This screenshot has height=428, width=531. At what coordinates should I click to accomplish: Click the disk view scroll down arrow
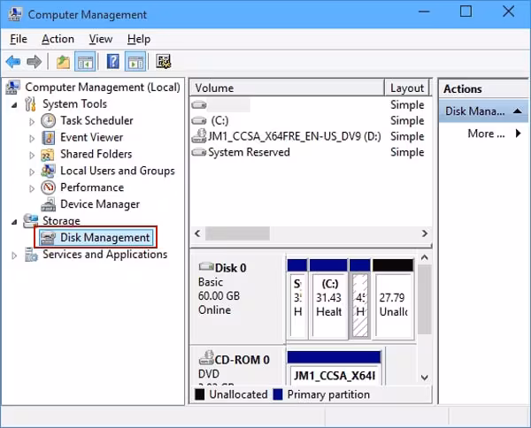pyautogui.click(x=424, y=378)
